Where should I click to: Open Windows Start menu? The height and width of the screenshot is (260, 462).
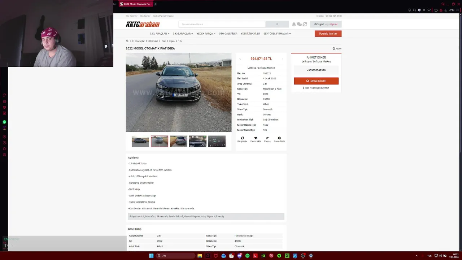coord(151,256)
